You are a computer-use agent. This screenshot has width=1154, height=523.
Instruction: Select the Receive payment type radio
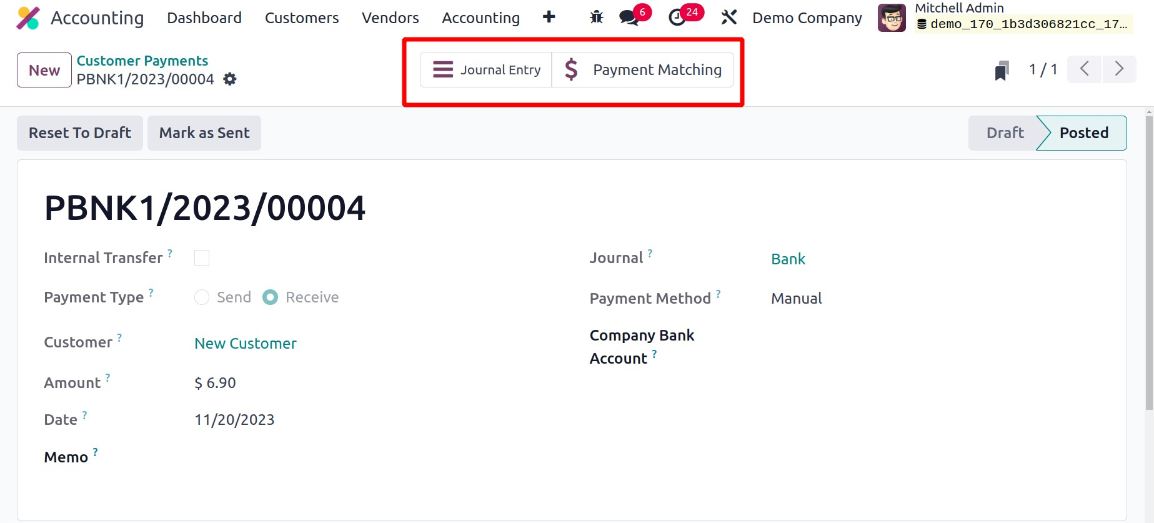click(x=270, y=297)
